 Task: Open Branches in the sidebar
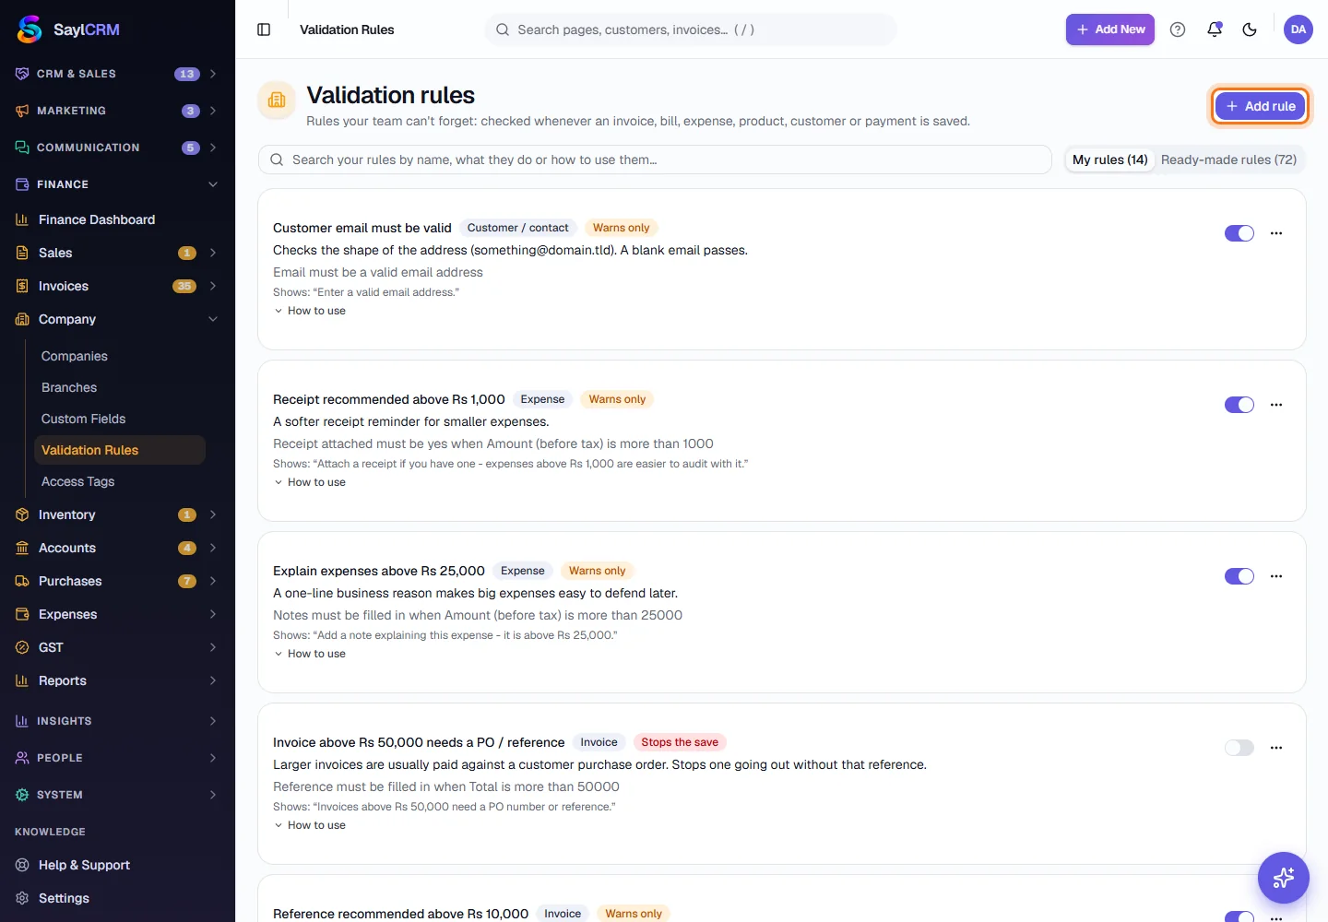point(69,387)
